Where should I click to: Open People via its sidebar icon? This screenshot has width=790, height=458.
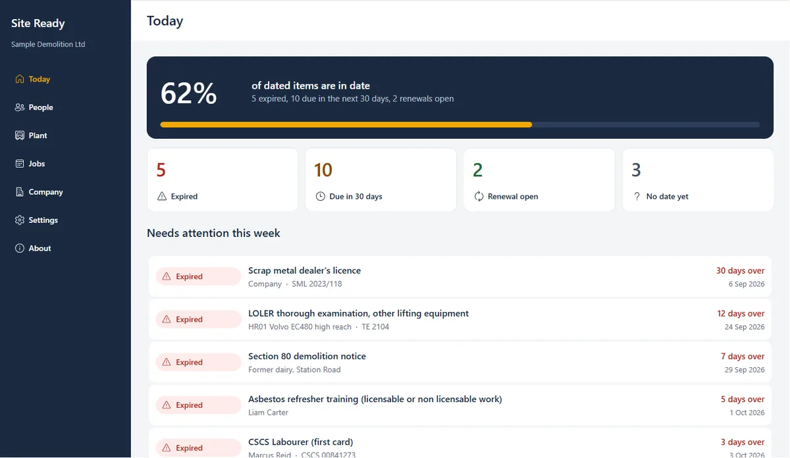(20, 107)
